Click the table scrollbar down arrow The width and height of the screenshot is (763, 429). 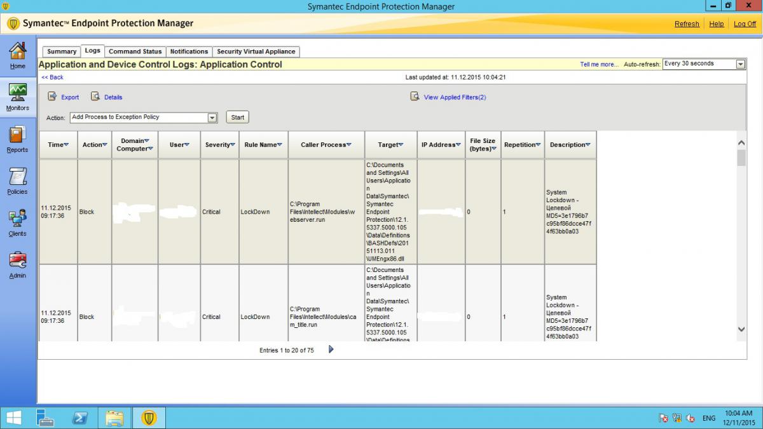741,329
